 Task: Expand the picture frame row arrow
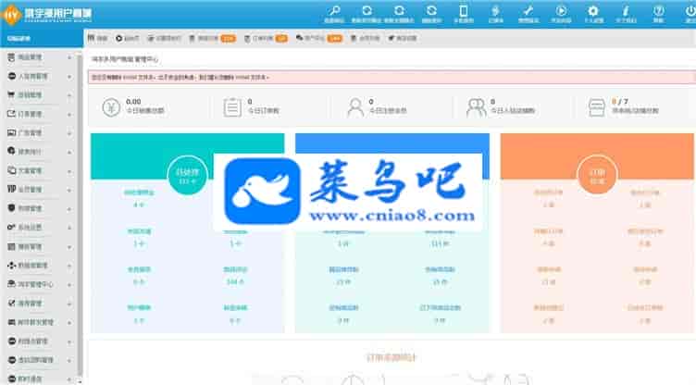tap(69, 133)
